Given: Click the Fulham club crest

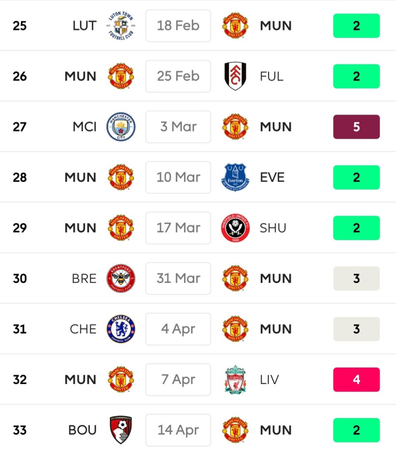Looking at the screenshot, I should tap(235, 76).
